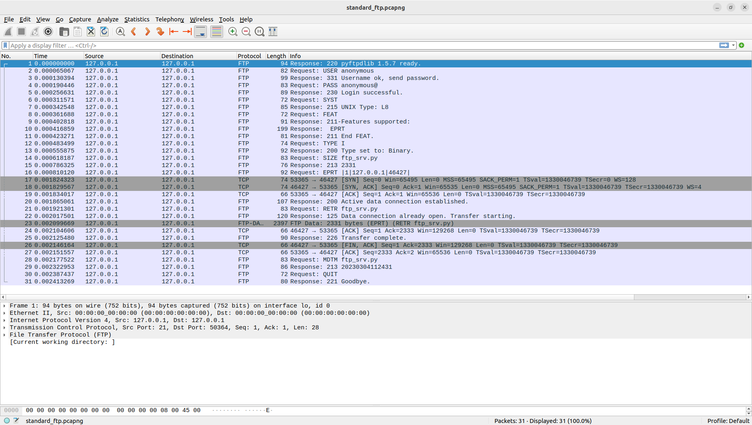
Task: Add a display filter button with plus
Action: [741, 45]
